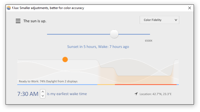The width and height of the screenshot is (200, 112).
Task: Click 'Sunset in 5 hours' status text
Action: coord(82,47)
